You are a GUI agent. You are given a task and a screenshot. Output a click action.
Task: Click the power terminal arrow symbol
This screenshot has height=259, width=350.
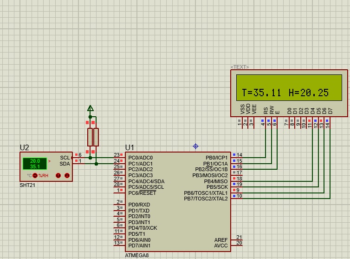coord(90,108)
